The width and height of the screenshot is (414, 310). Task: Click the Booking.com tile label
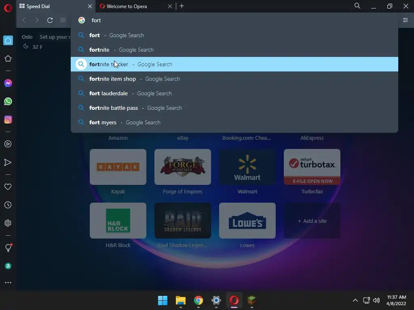[x=246, y=138]
